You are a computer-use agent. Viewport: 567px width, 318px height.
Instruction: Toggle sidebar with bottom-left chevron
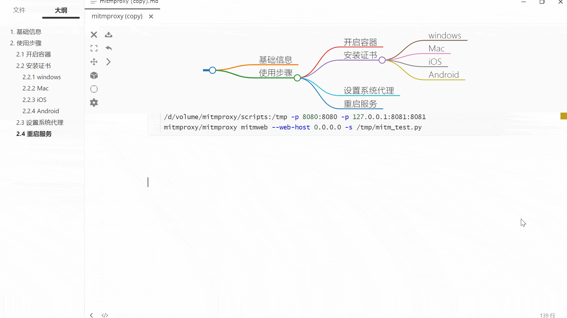(91, 315)
